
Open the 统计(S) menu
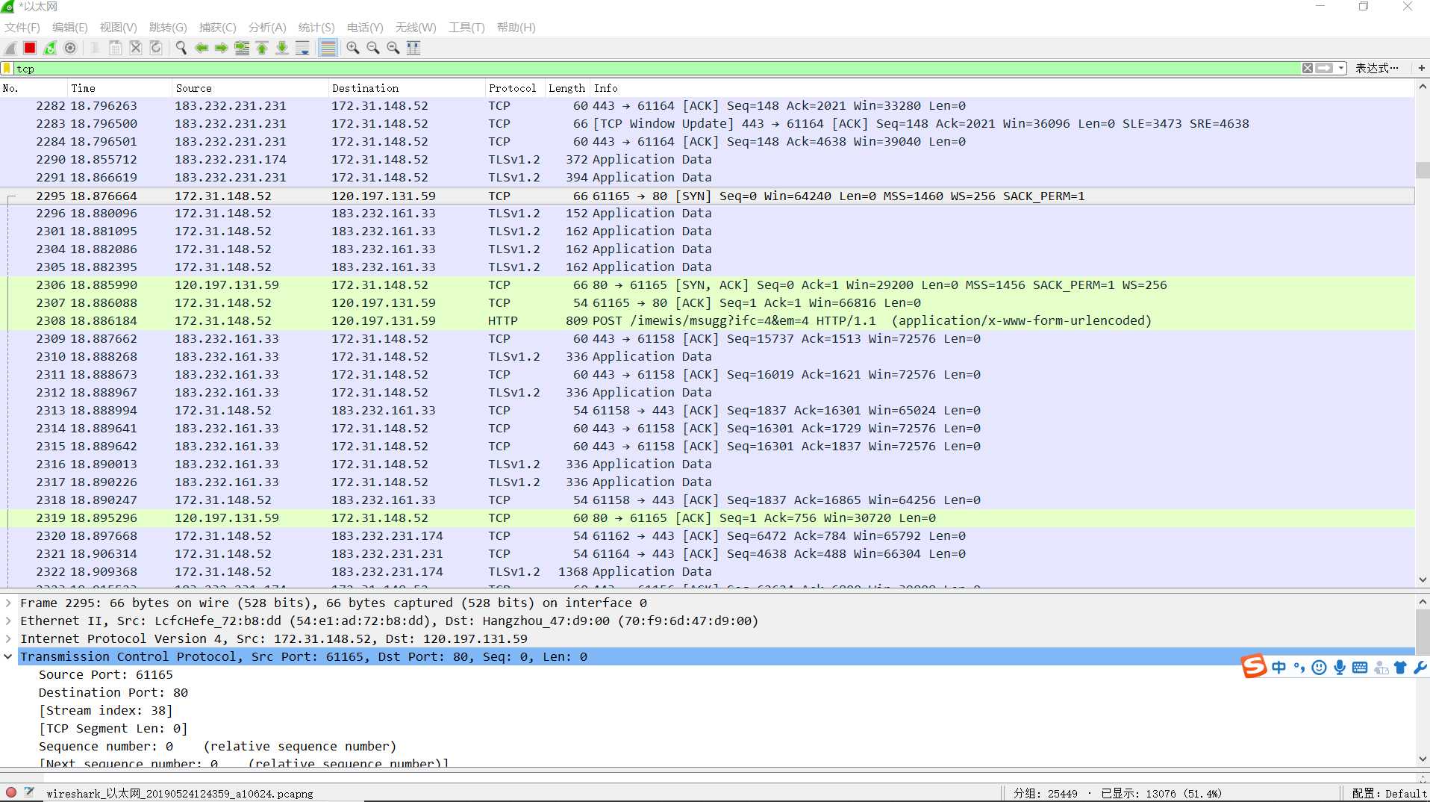click(316, 28)
